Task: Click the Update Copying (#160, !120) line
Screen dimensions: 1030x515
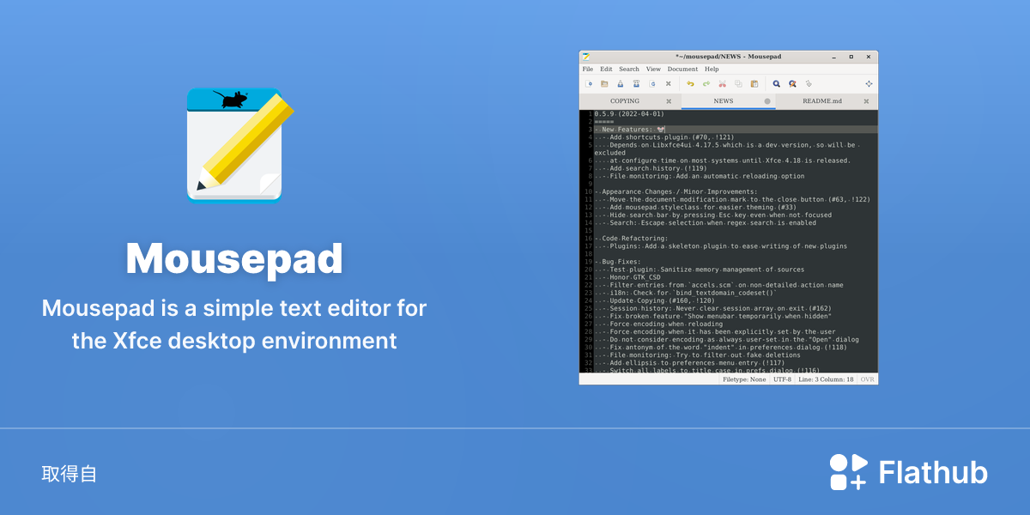Action: point(655,300)
